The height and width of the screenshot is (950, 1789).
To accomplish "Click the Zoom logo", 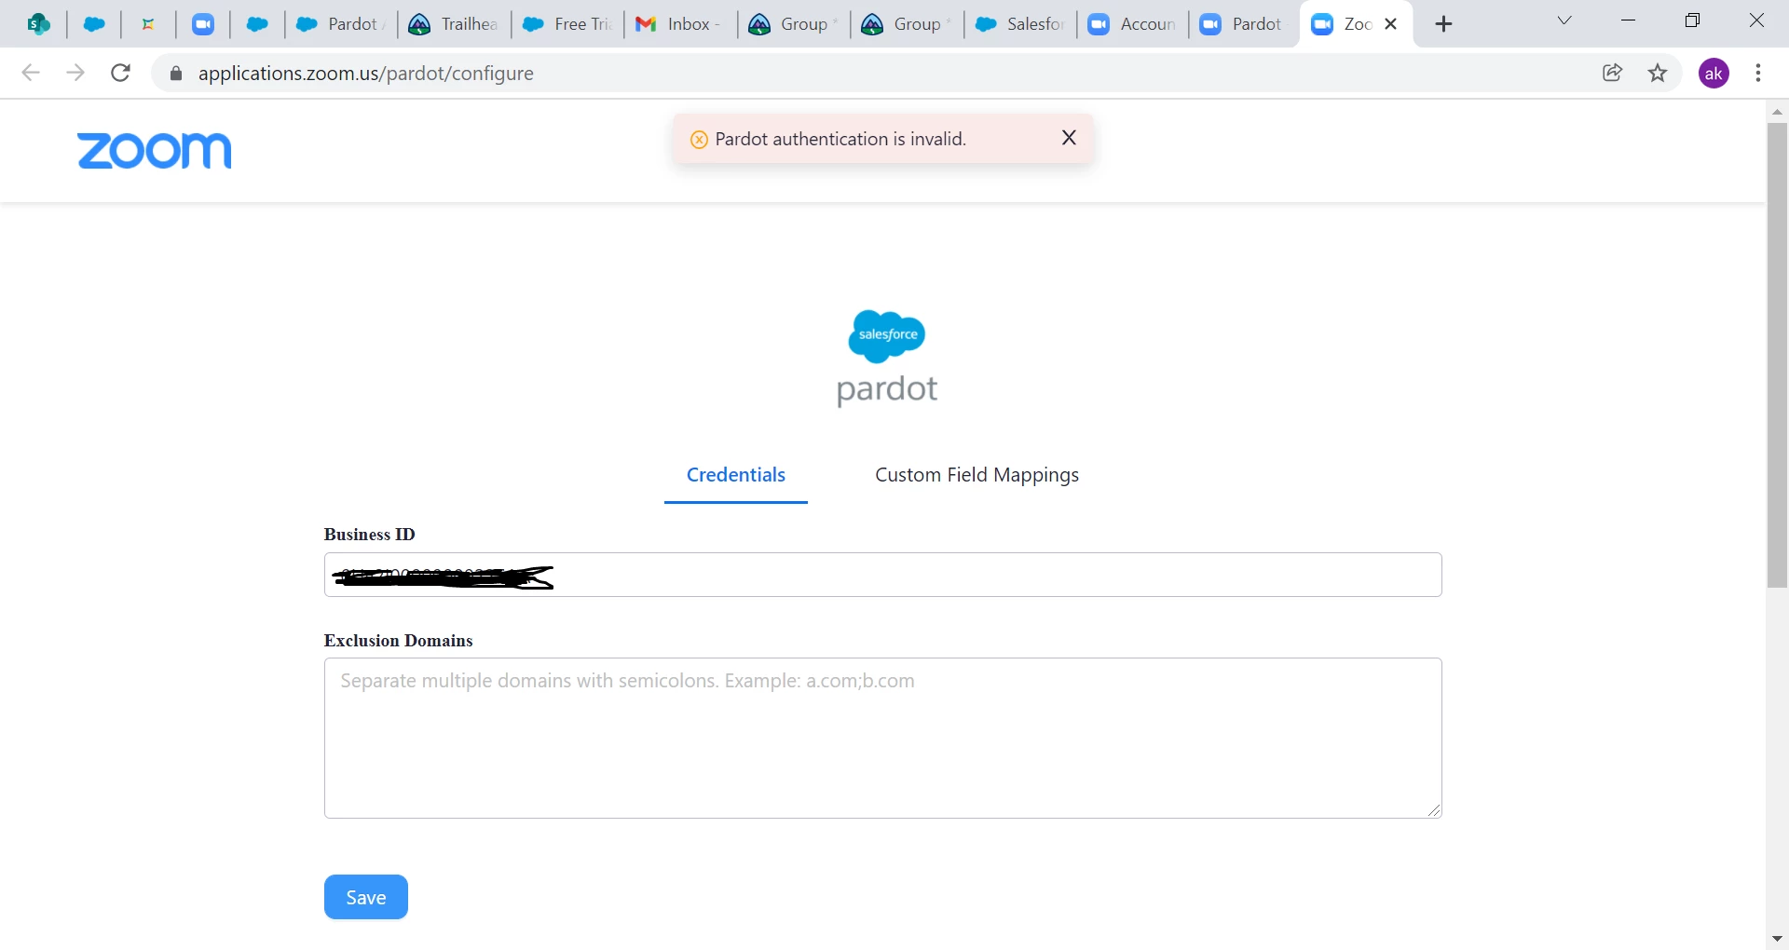I will [x=155, y=151].
